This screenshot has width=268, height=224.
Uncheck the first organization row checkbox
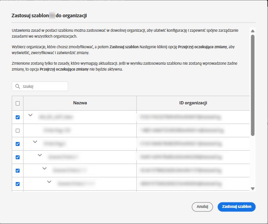coord(17,117)
